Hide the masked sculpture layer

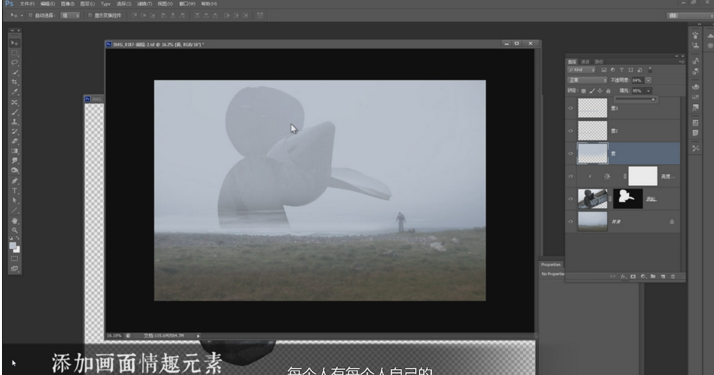[570, 199]
